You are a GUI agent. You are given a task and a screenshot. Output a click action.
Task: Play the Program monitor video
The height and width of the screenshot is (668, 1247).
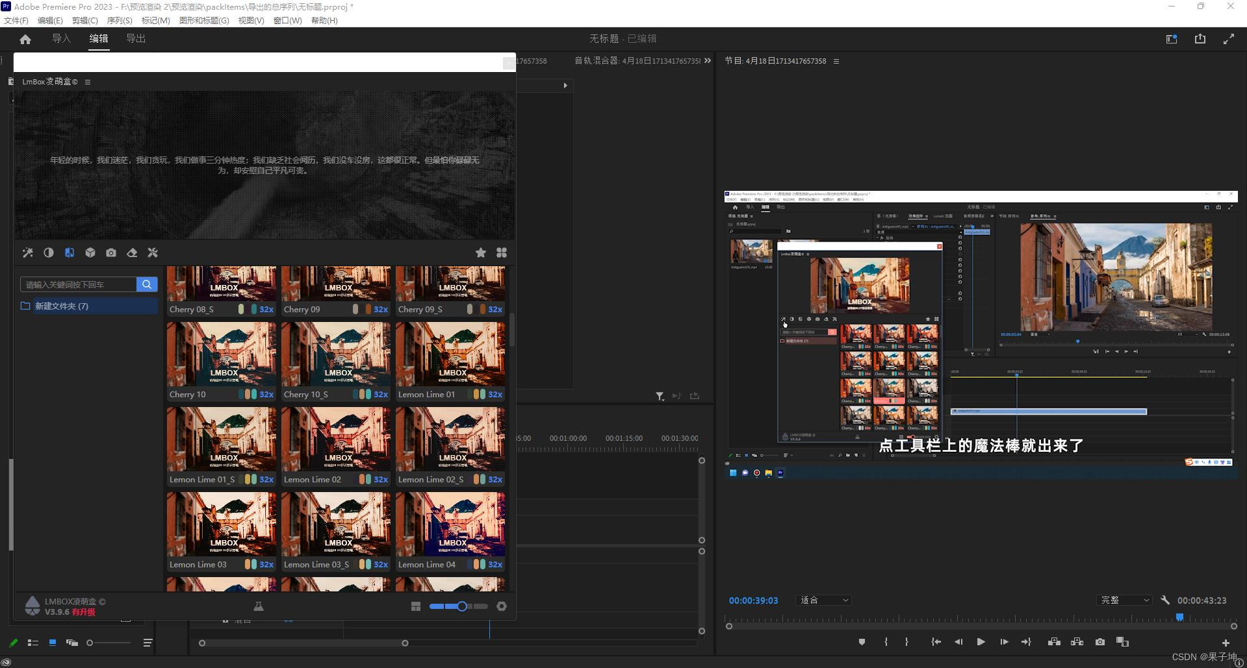click(981, 642)
